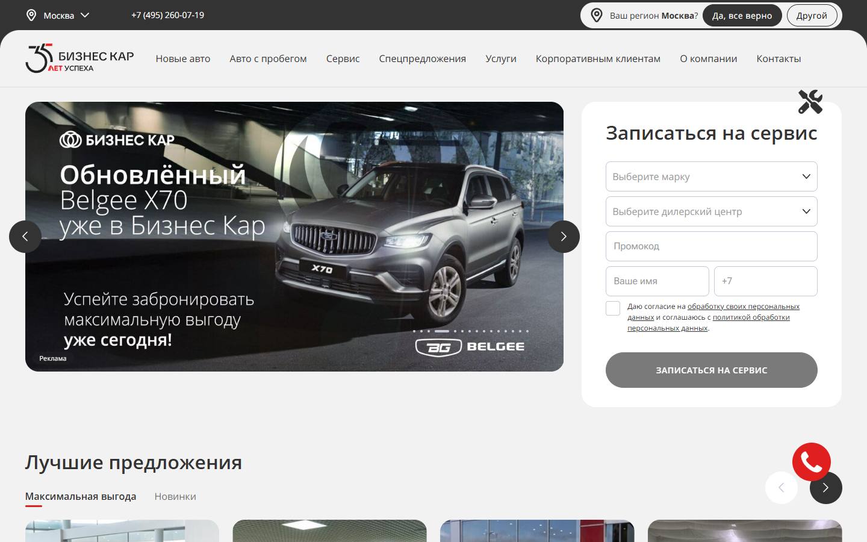The width and height of the screenshot is (867, 542).
Task: Show previous offers in Лучшие предложения
Action: tap(782, 488)
